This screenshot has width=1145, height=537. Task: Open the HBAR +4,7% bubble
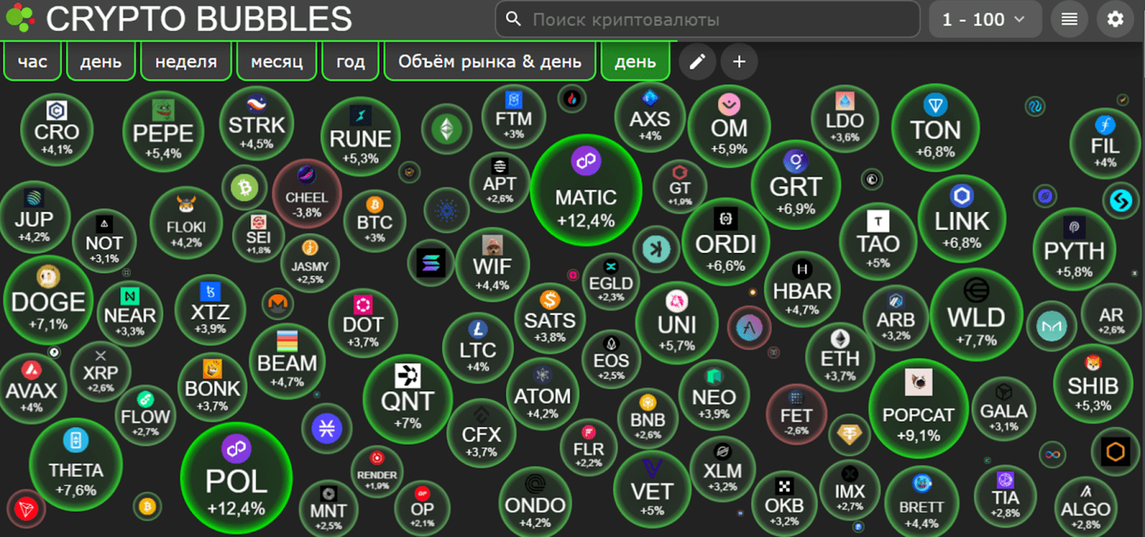click(802, 290)
